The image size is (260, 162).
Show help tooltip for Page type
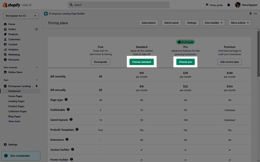coord(66,100)
